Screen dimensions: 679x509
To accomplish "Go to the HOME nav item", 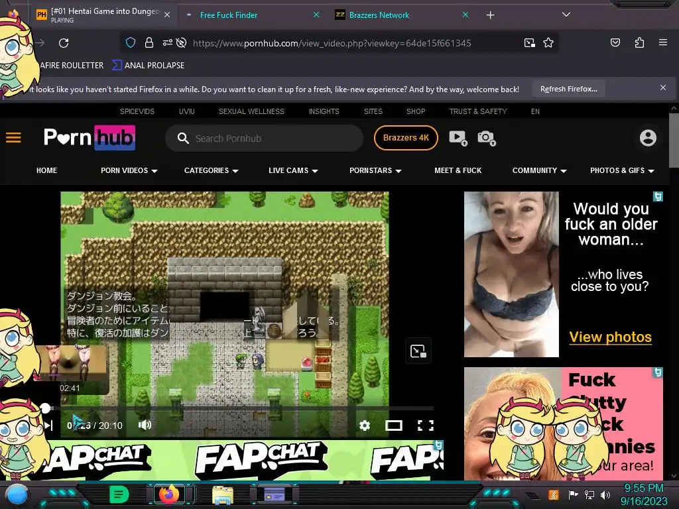I will point(47,170).
